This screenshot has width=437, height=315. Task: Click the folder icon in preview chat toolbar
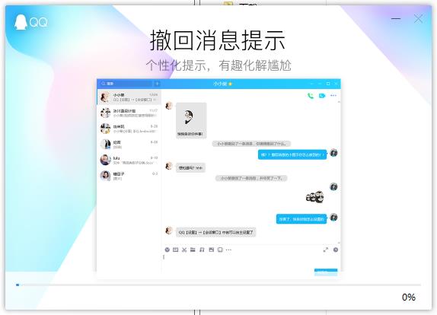coord(193,250)
